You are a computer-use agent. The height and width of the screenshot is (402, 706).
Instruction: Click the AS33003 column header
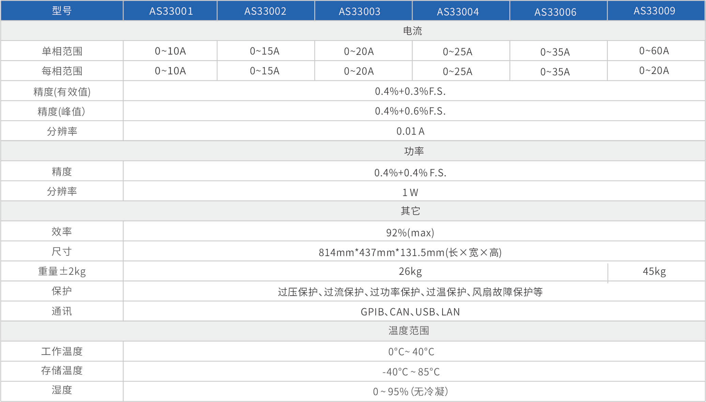coord(359,12)
